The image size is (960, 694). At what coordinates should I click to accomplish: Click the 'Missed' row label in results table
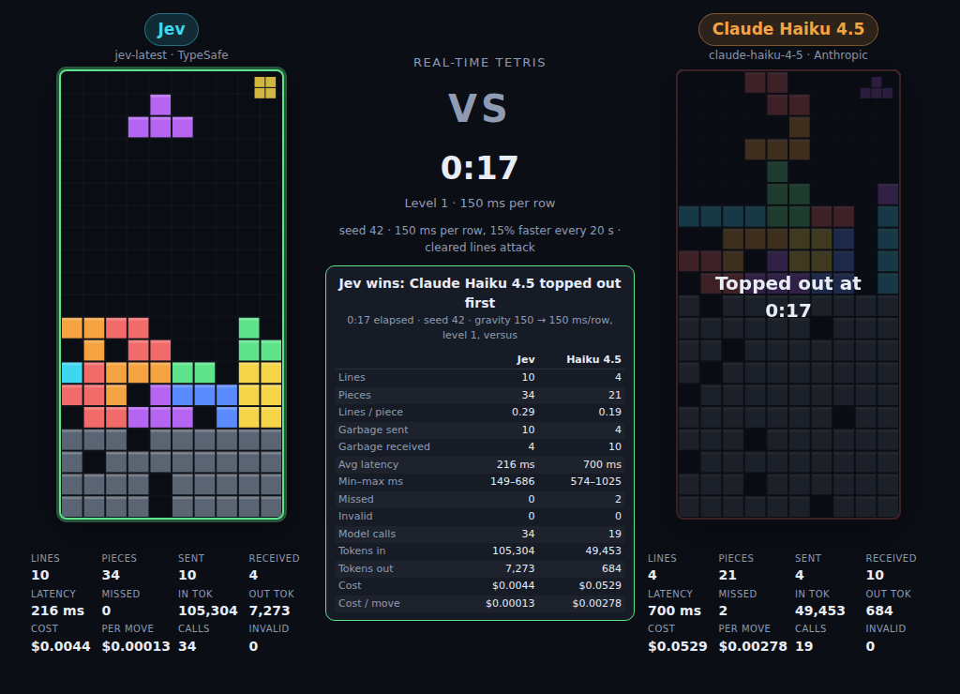click(355, 499)
